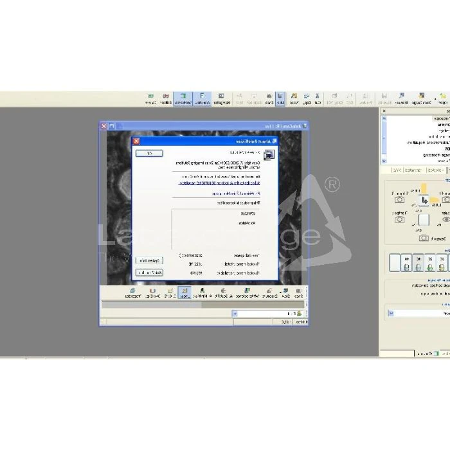Toggle the highlighted Workarea button in the main toolbar
The image size is (450, 450).
pos(183,99)
